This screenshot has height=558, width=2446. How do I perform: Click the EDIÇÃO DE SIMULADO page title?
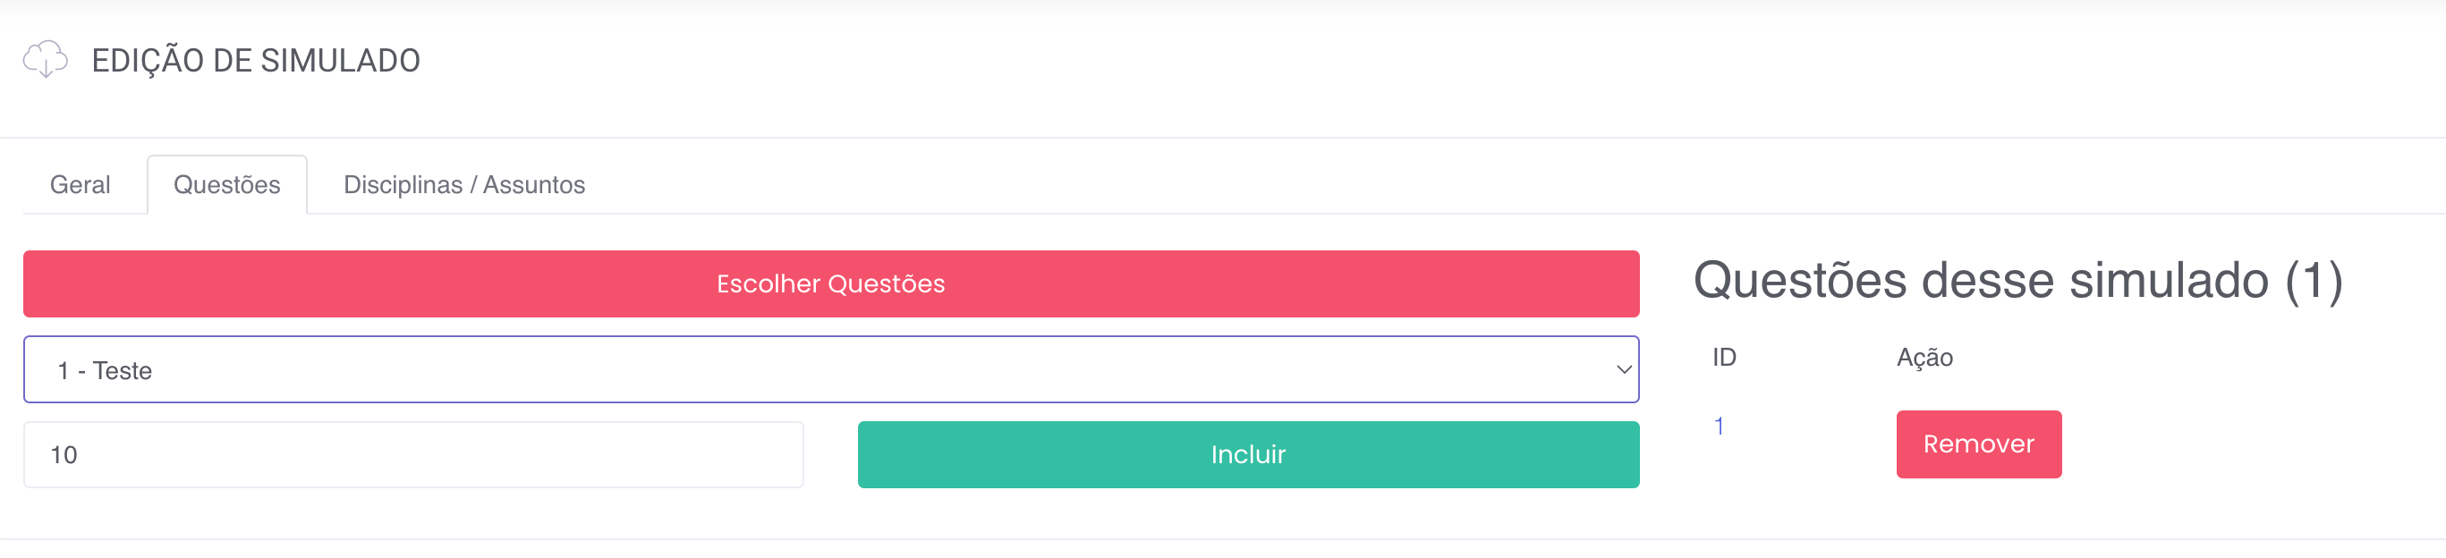coord(255,61)
